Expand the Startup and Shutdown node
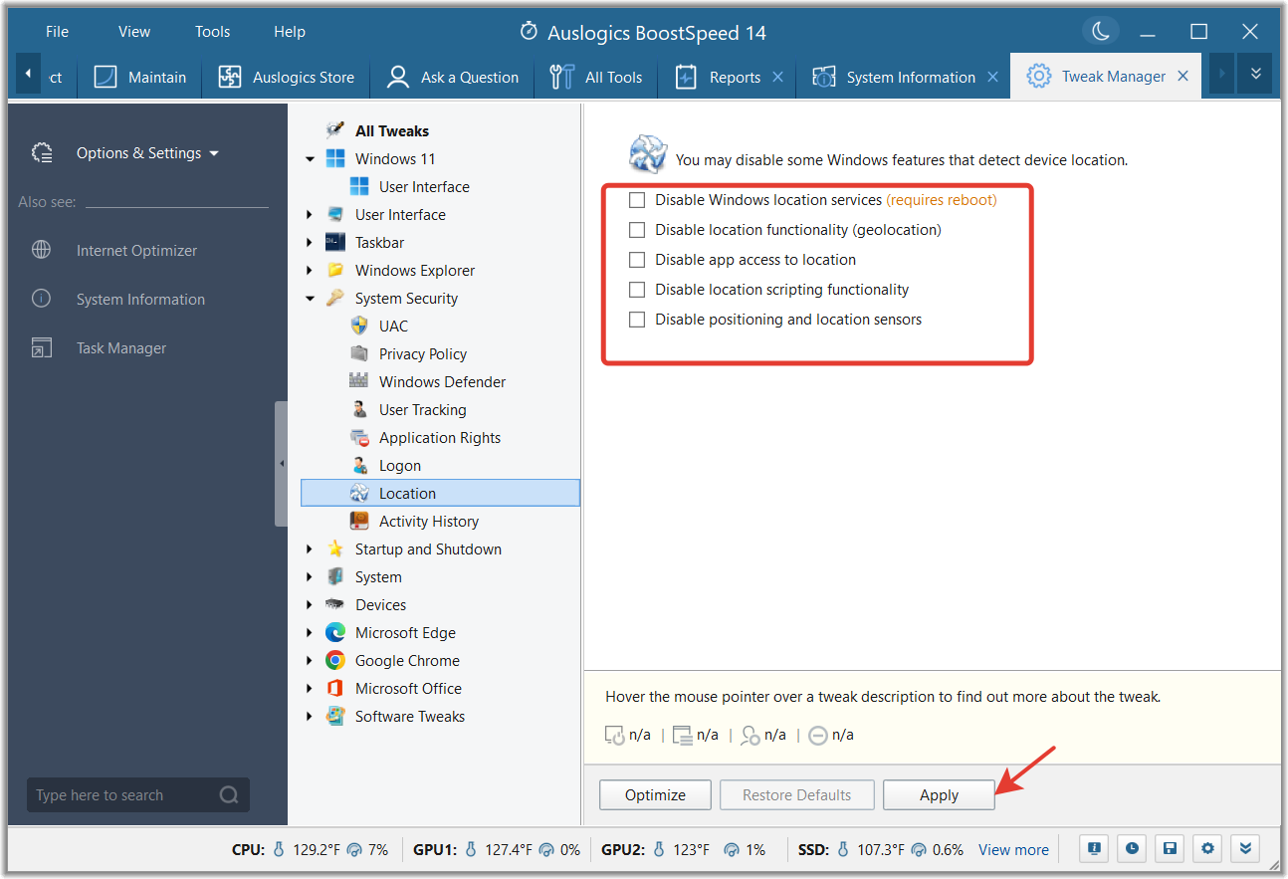Screen dimensions: 1288x879 click(x=310, y=549)
